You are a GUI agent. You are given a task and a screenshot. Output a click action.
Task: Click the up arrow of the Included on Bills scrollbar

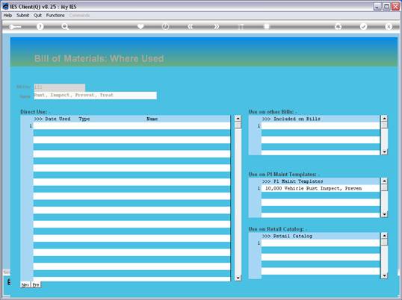384,119
